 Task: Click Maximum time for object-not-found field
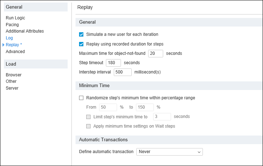tap(156, 53)
